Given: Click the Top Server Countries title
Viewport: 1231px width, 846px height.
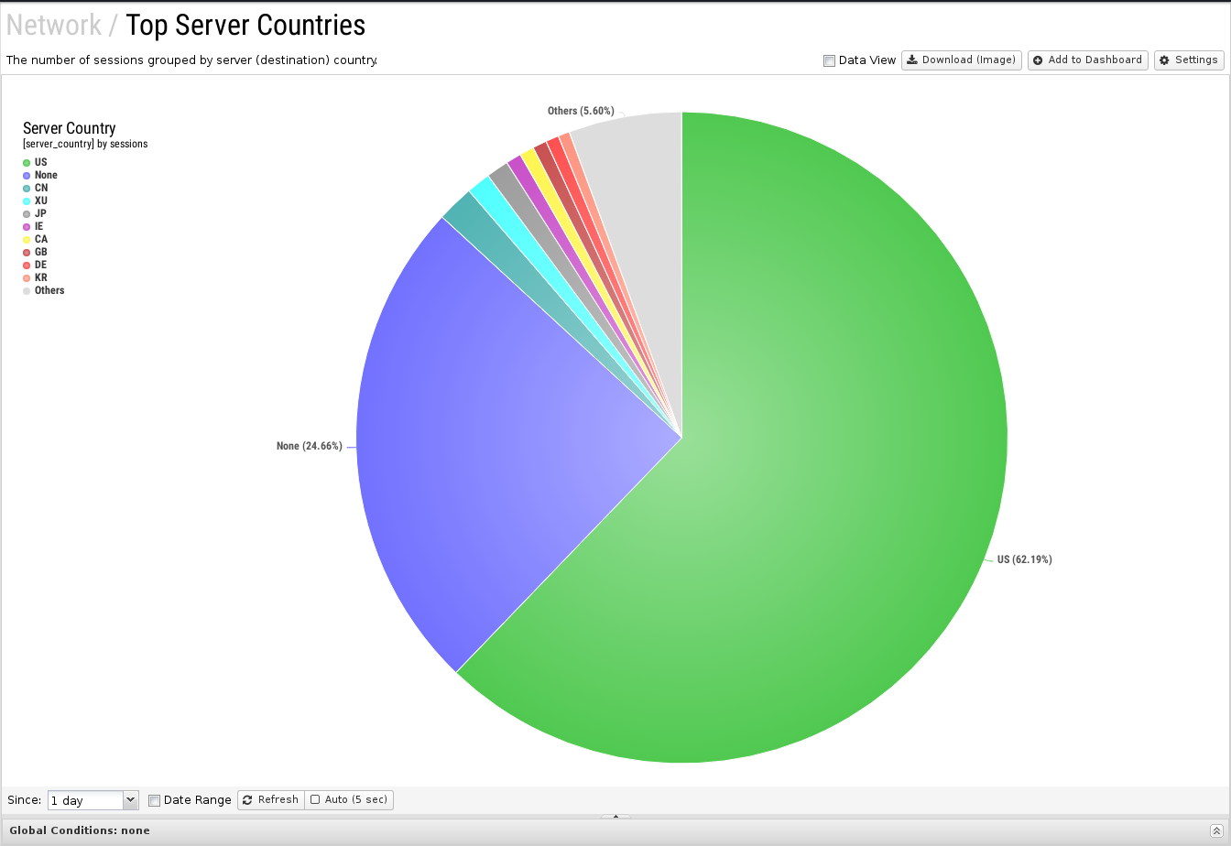Looking at the screenshot, I should pos(245,25).
